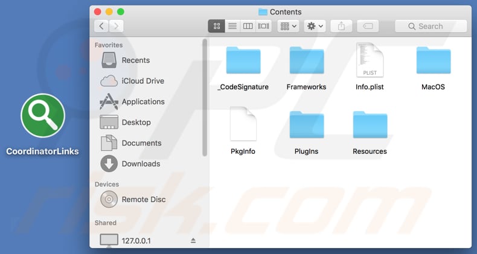Click the sidebar vertical scrollbar
The image size is (477, 254).
[x=205, y=97]
